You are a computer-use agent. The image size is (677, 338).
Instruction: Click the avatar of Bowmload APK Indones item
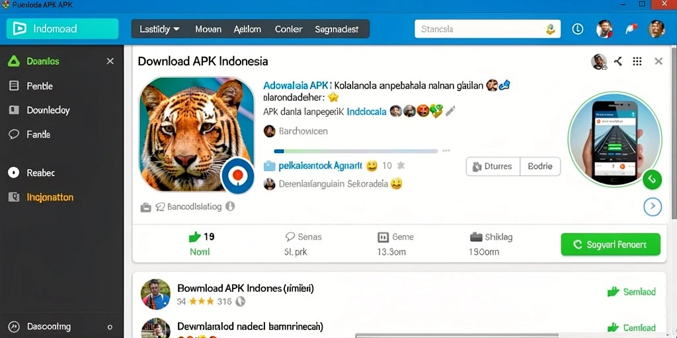coord(155,294)
